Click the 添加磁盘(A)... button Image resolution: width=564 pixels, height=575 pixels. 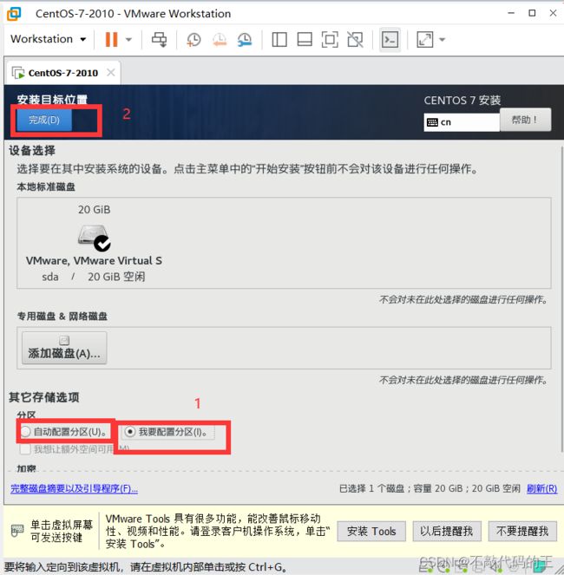click(64, 348)
